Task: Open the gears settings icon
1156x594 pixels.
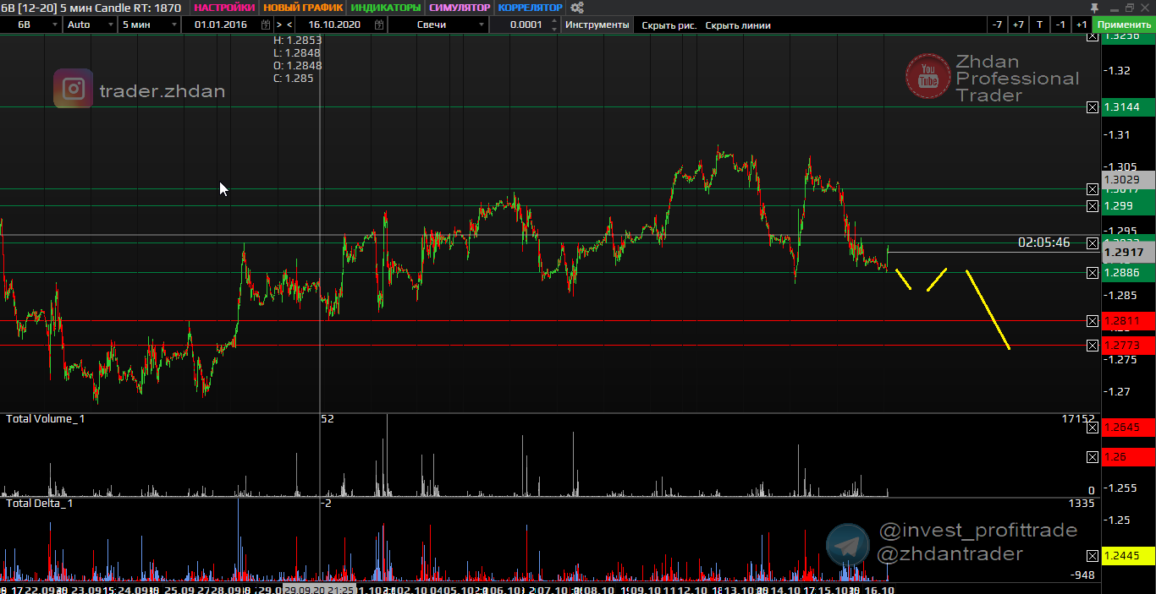Action: 577,8
